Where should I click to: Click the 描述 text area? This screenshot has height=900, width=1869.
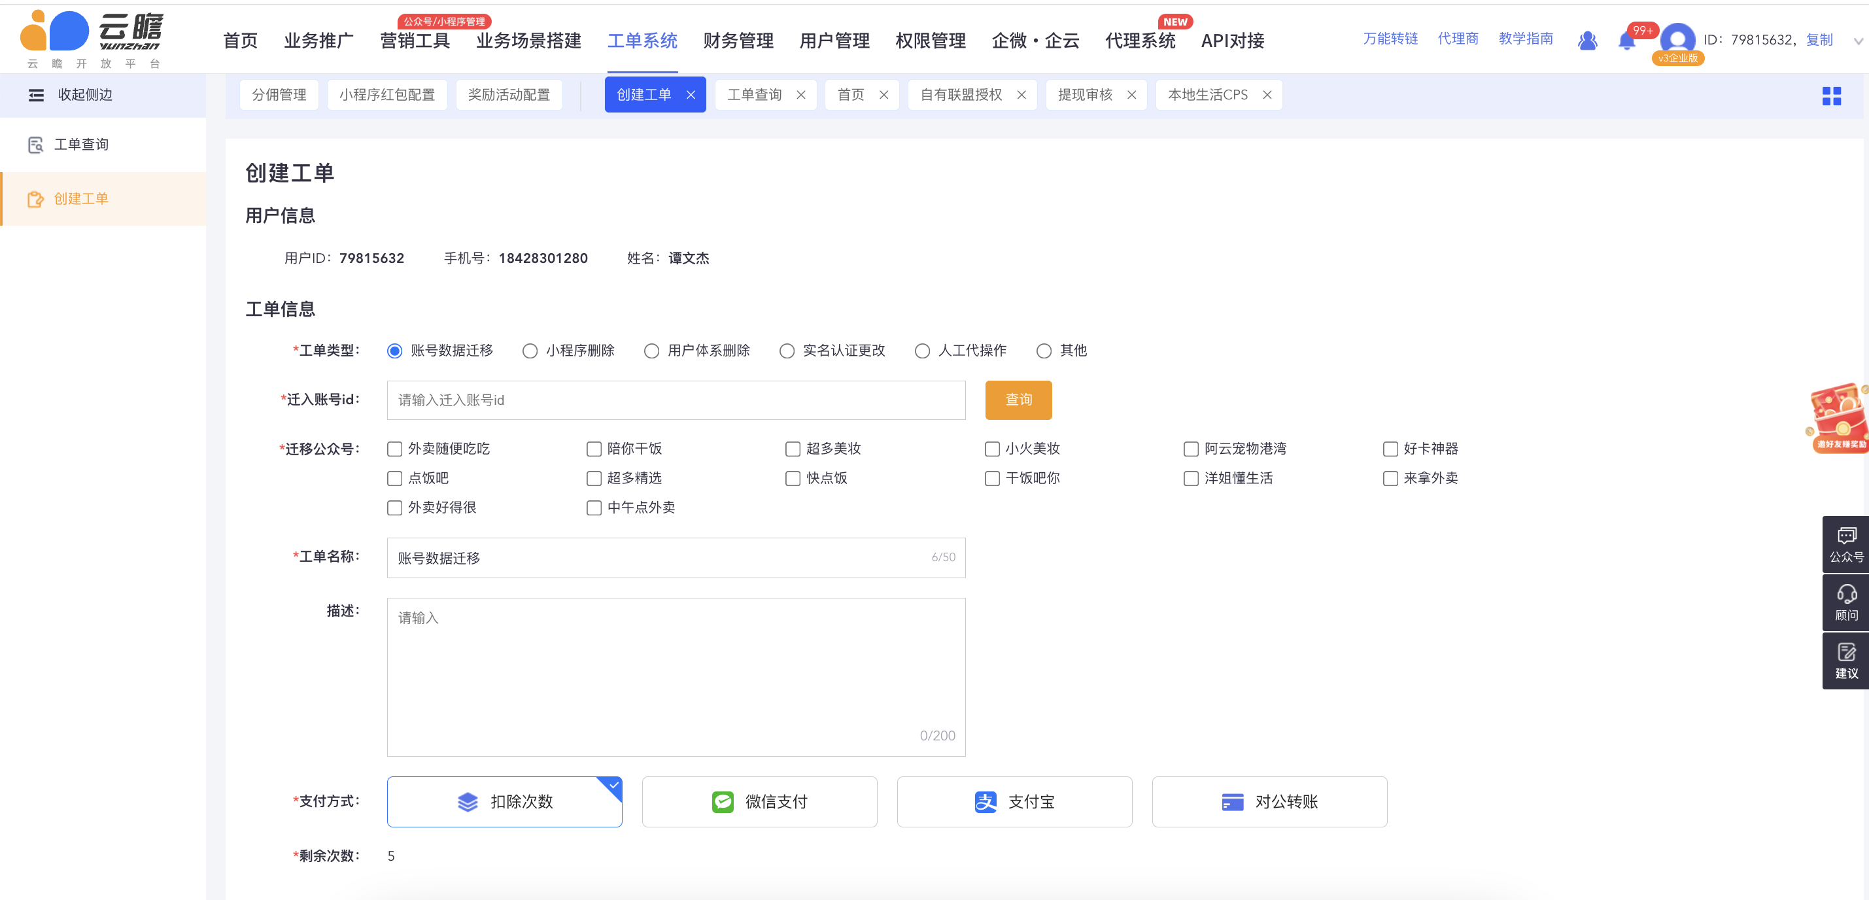coord(676,677)
